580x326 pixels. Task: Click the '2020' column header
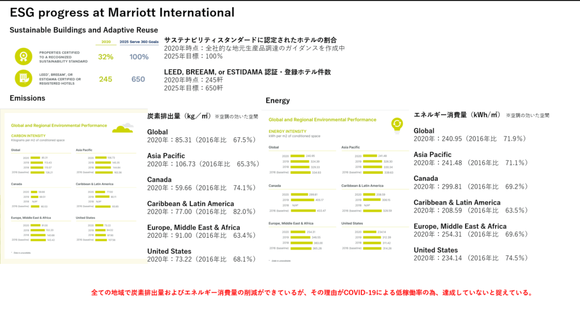106,42
